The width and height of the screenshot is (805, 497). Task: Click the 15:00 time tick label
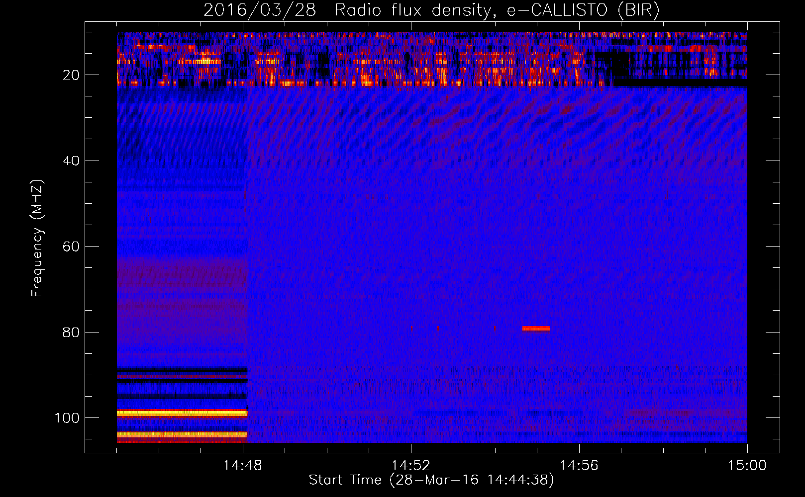[747, 466]
